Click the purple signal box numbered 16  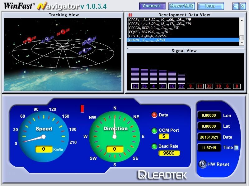pyautogui.click(x=172, y=86)
